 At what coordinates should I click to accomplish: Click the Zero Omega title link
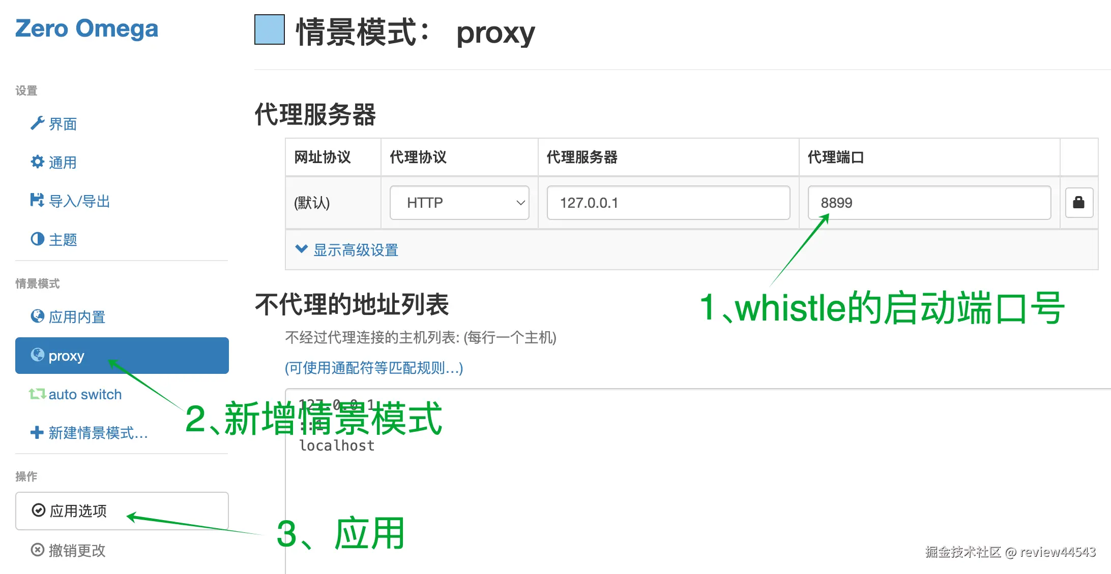86,28
